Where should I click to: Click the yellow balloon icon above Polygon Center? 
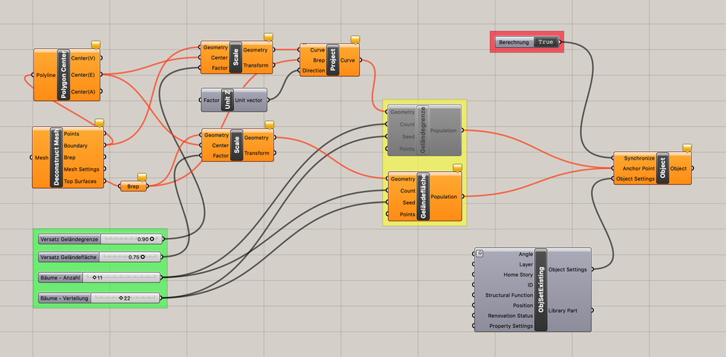point(96,45)
